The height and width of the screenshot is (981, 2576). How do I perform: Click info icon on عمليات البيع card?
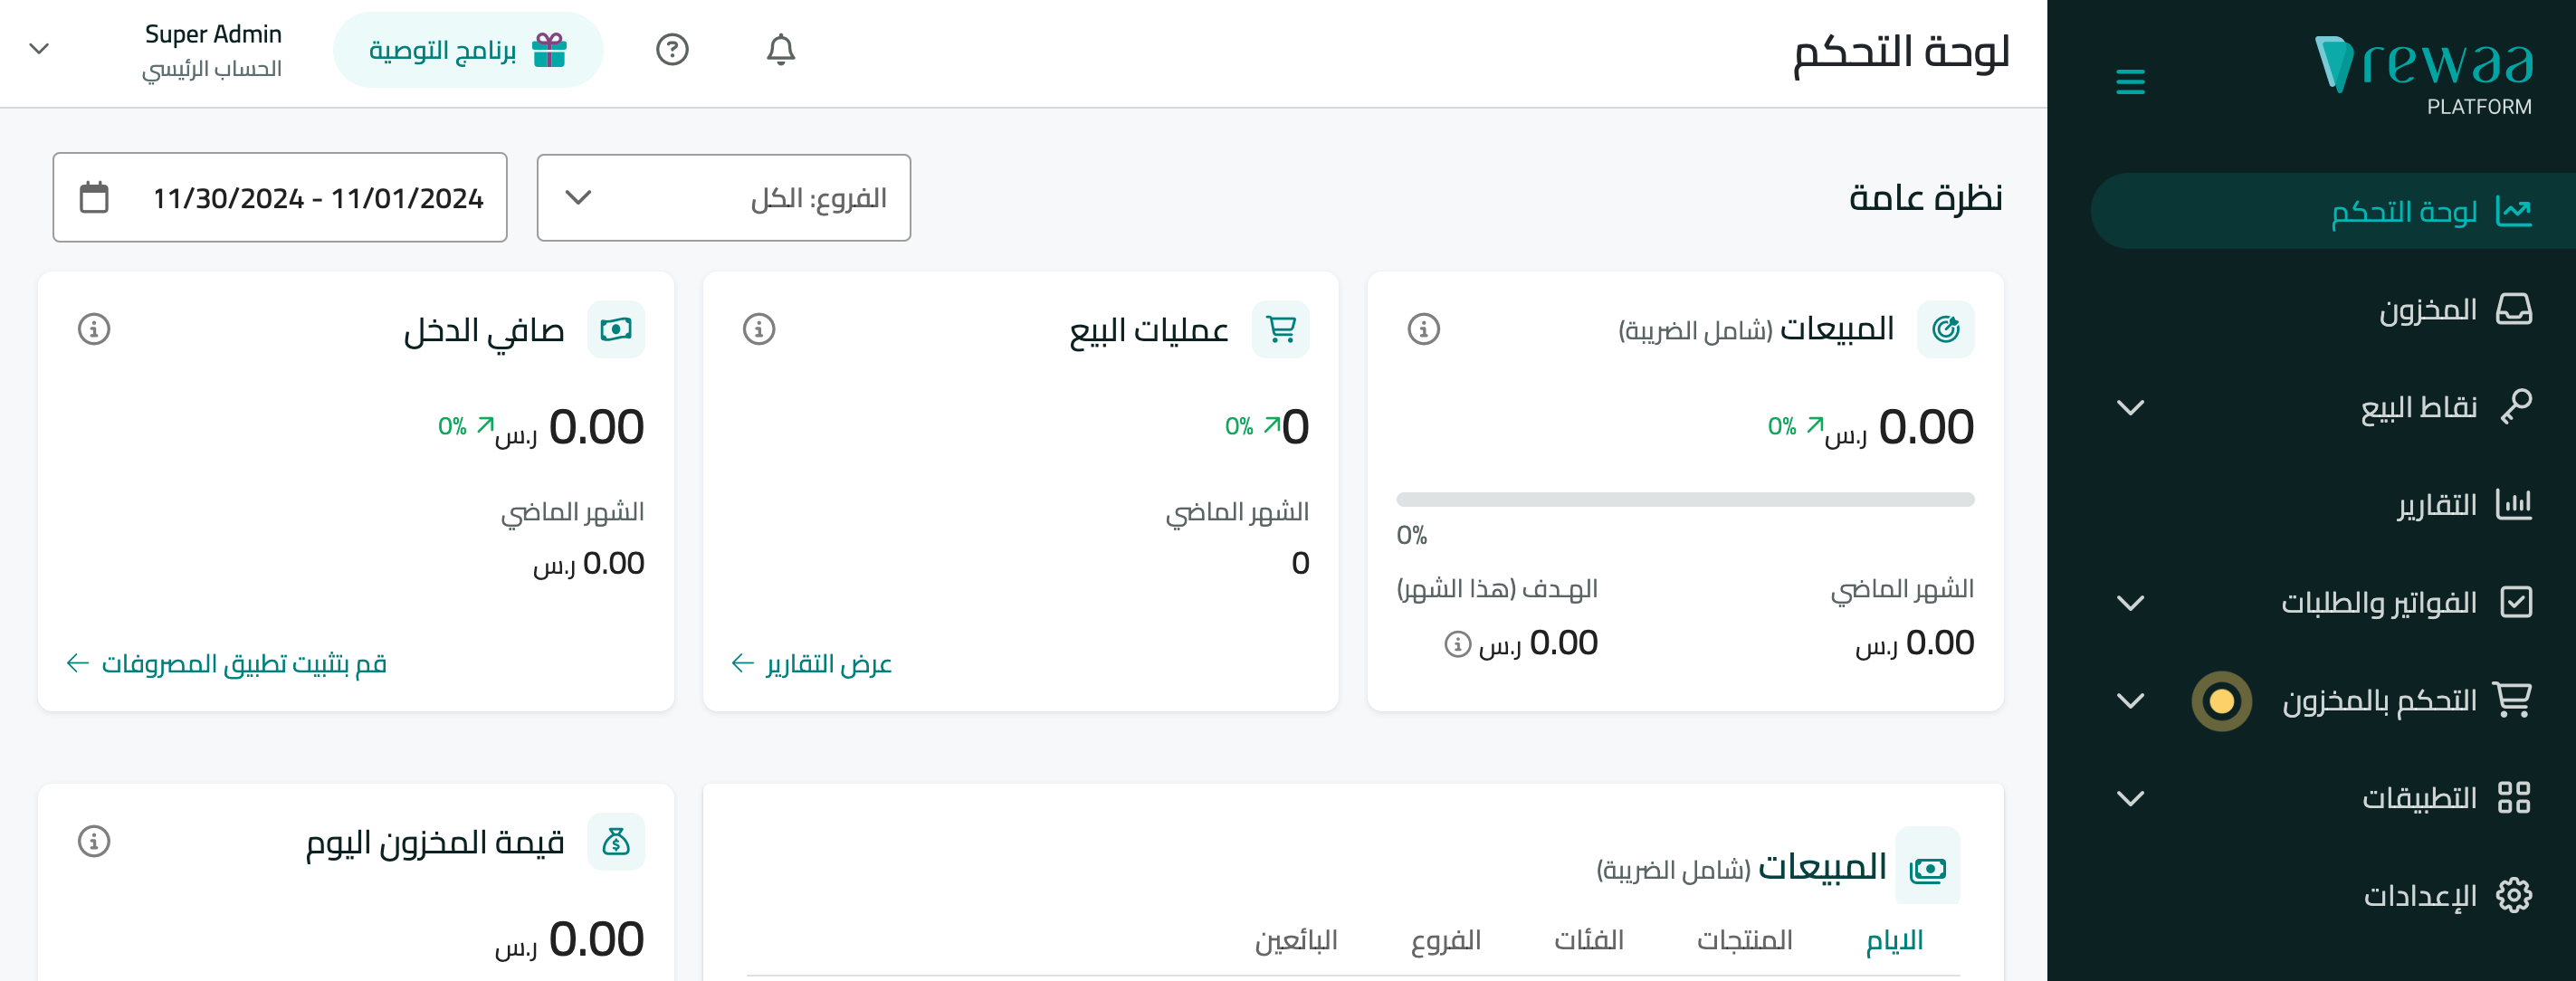[759, 329]
